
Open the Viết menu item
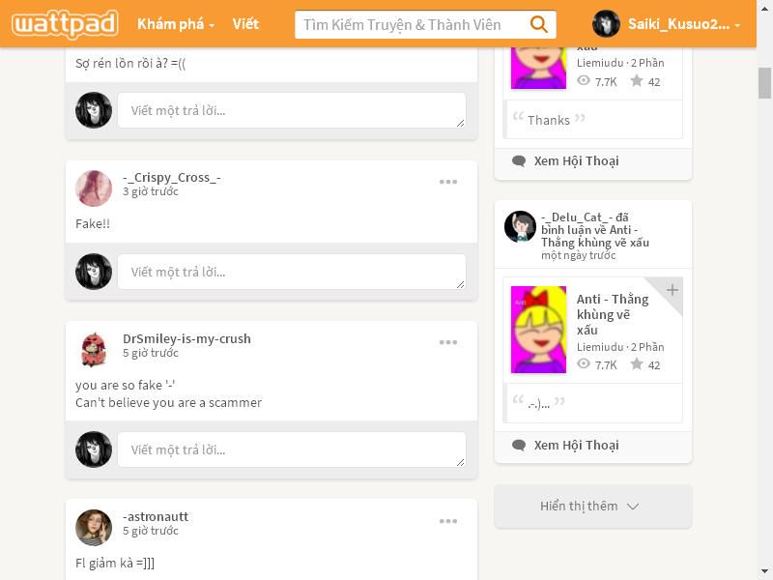245,24
